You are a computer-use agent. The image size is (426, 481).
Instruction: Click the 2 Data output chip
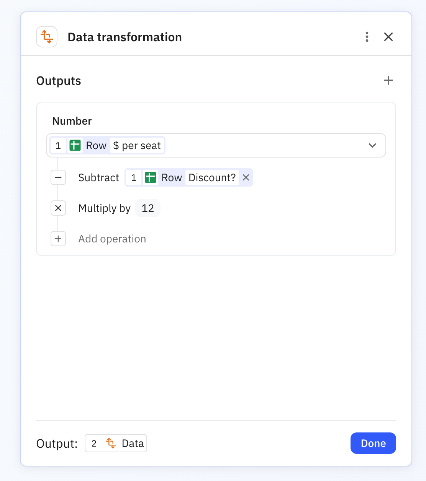[116, 443]
